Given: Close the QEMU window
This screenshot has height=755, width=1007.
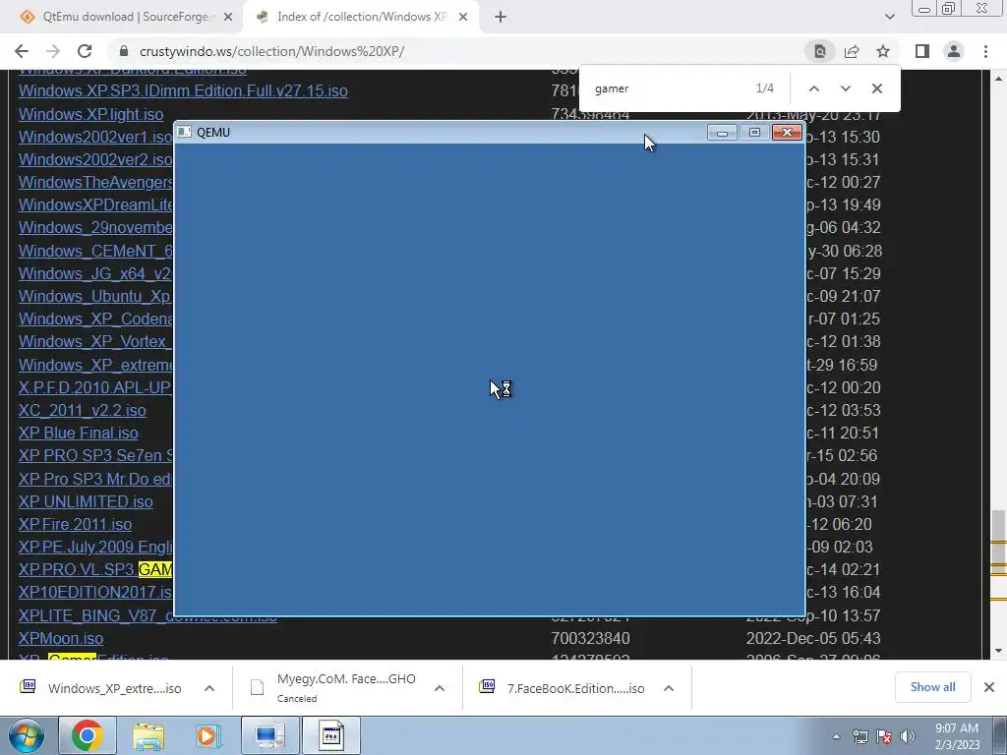Looking at the screenshot, I should (787, 133).
